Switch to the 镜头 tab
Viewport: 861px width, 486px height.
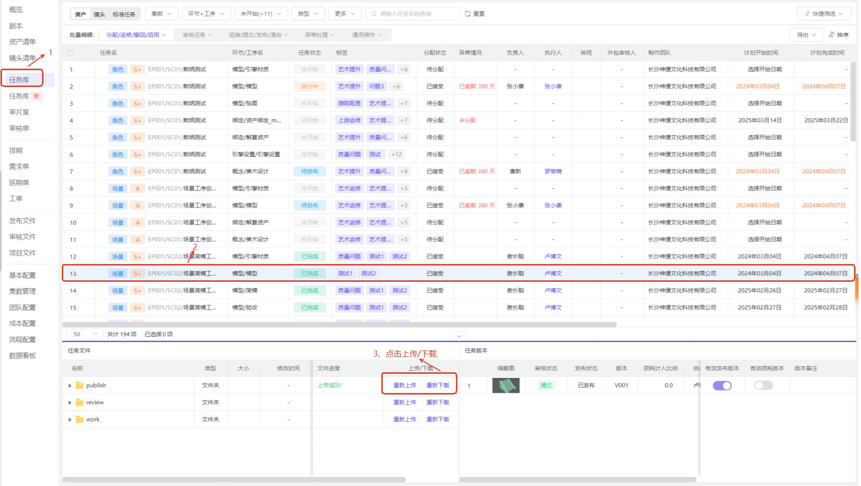pos(99,14)
